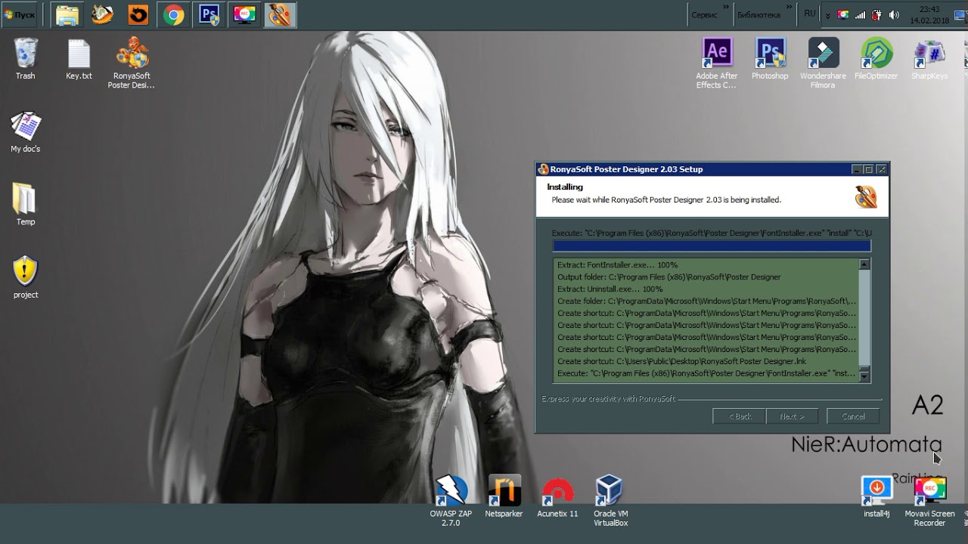Click the Cancel button in setup
This screenshot has height=544, width=968.
[x=853, y=416]
